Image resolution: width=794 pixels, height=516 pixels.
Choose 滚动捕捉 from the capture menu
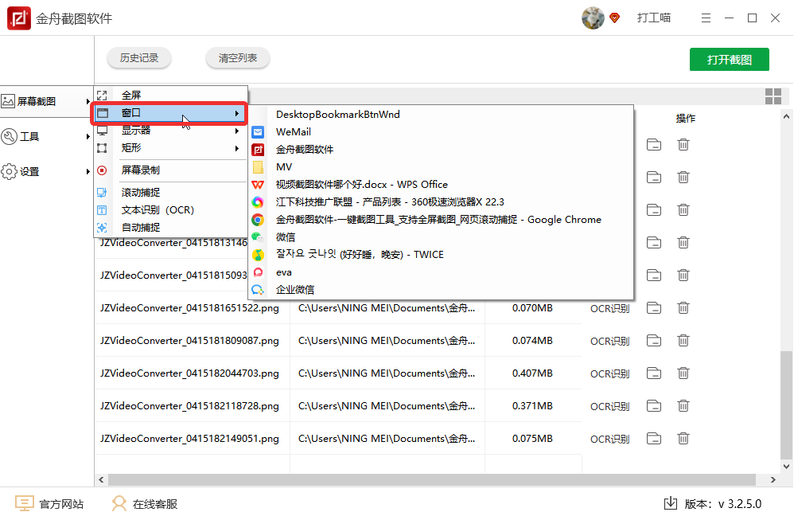point(170,193)
